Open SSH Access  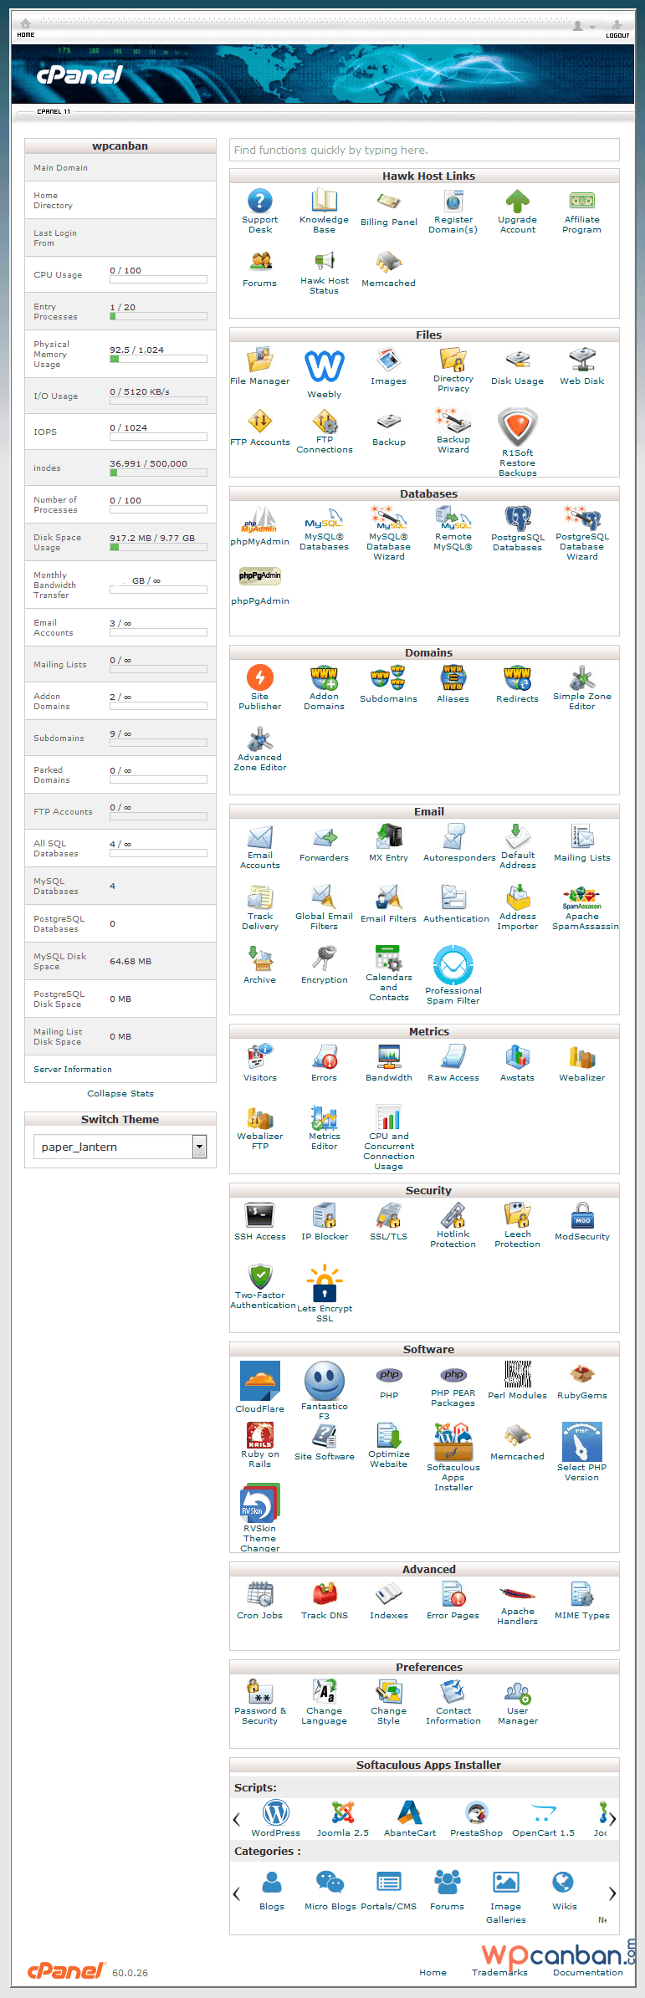click(x=260, y=1214)
